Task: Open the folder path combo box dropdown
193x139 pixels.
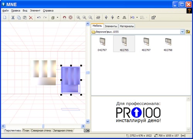Action: [x=182, y=32]
